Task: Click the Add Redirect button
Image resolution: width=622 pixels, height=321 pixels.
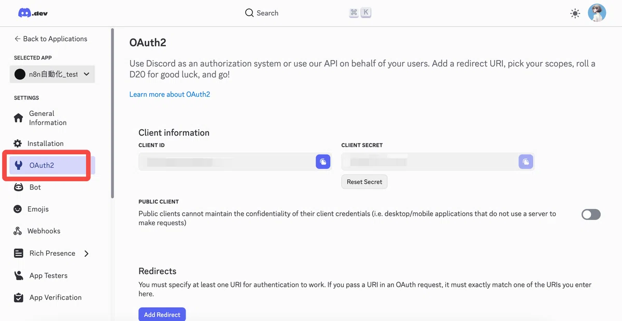Action: tap(162, 314)
